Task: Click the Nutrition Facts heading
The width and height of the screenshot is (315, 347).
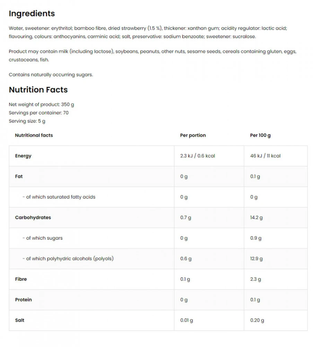Action: (x=38, y=90)
